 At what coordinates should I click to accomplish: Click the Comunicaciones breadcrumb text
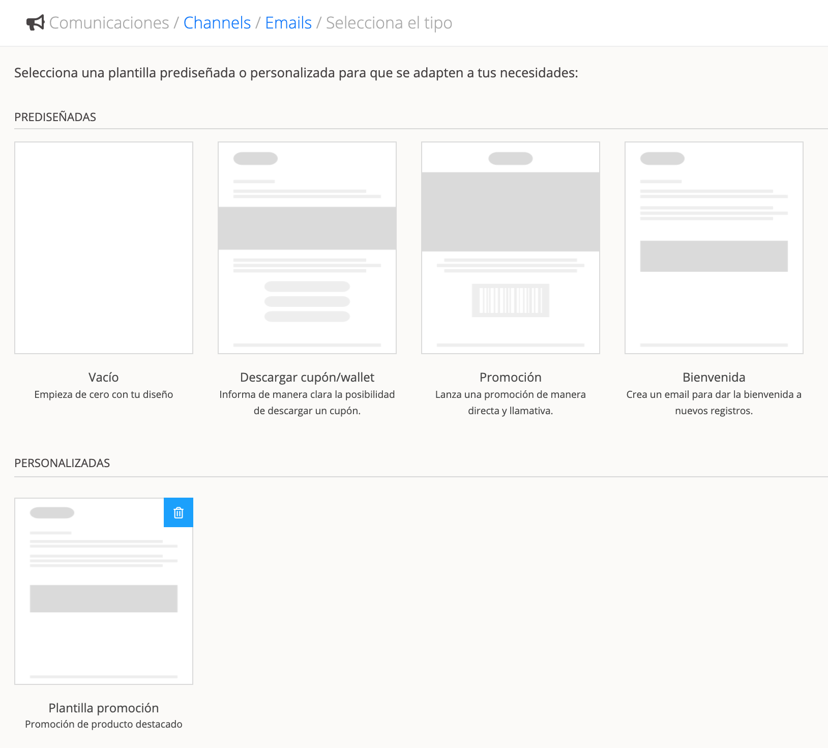[x=109, y=23]
